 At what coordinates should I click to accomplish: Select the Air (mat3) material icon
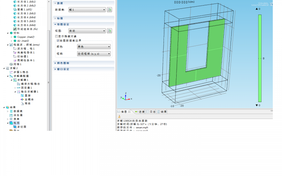[x=15, y=41]
